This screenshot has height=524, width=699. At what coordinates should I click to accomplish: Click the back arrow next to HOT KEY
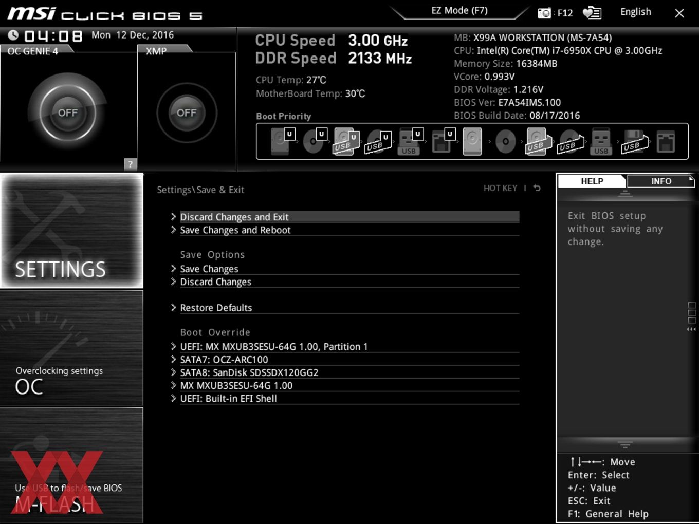click(537, 188)
